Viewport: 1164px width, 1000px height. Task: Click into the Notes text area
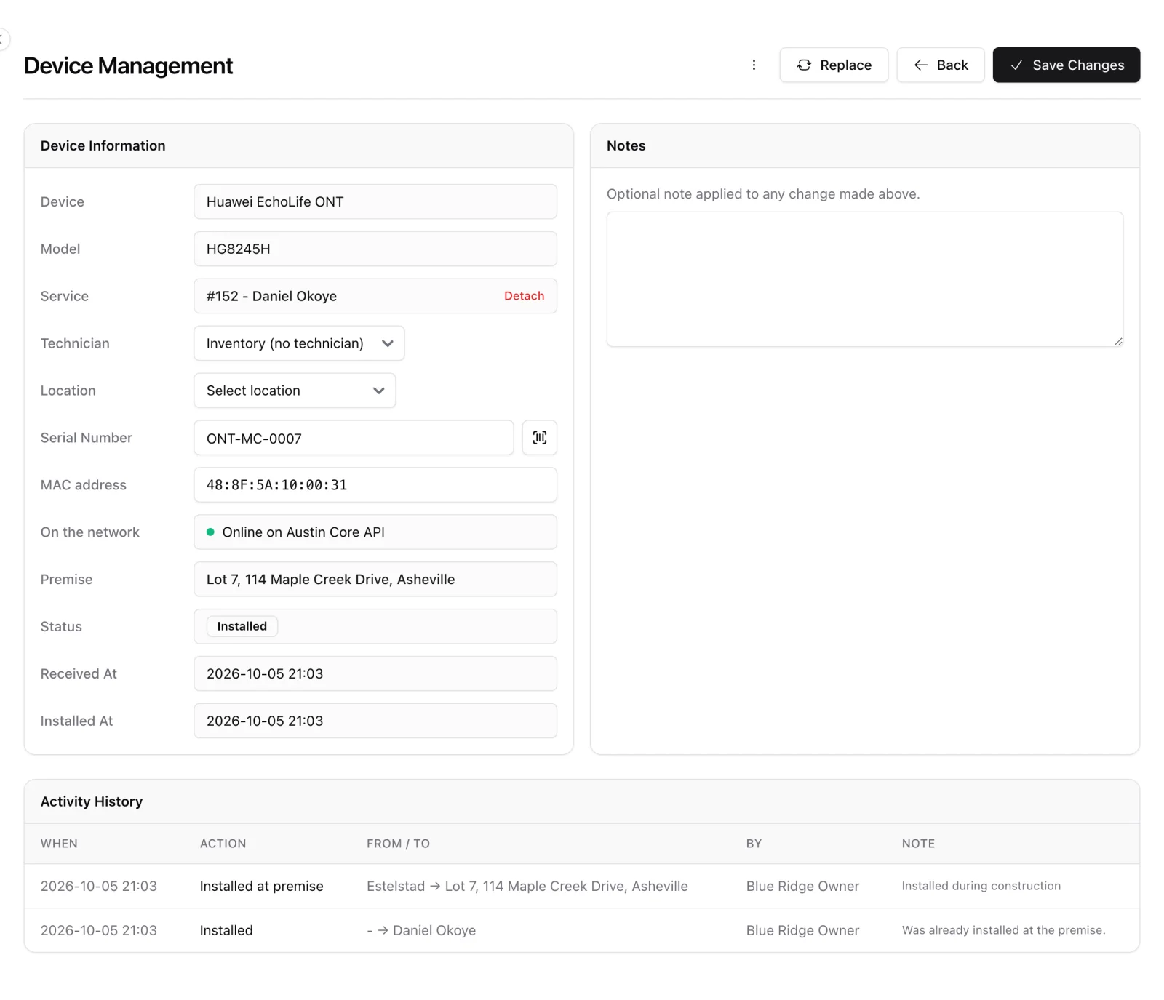(864, 279)
